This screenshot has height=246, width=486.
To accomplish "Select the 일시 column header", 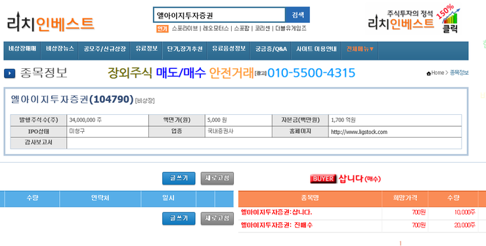I will click(x=168, y=198).
